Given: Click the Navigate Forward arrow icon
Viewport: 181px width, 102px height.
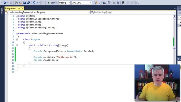Looking at the screenshot, I should pos(11,3).
